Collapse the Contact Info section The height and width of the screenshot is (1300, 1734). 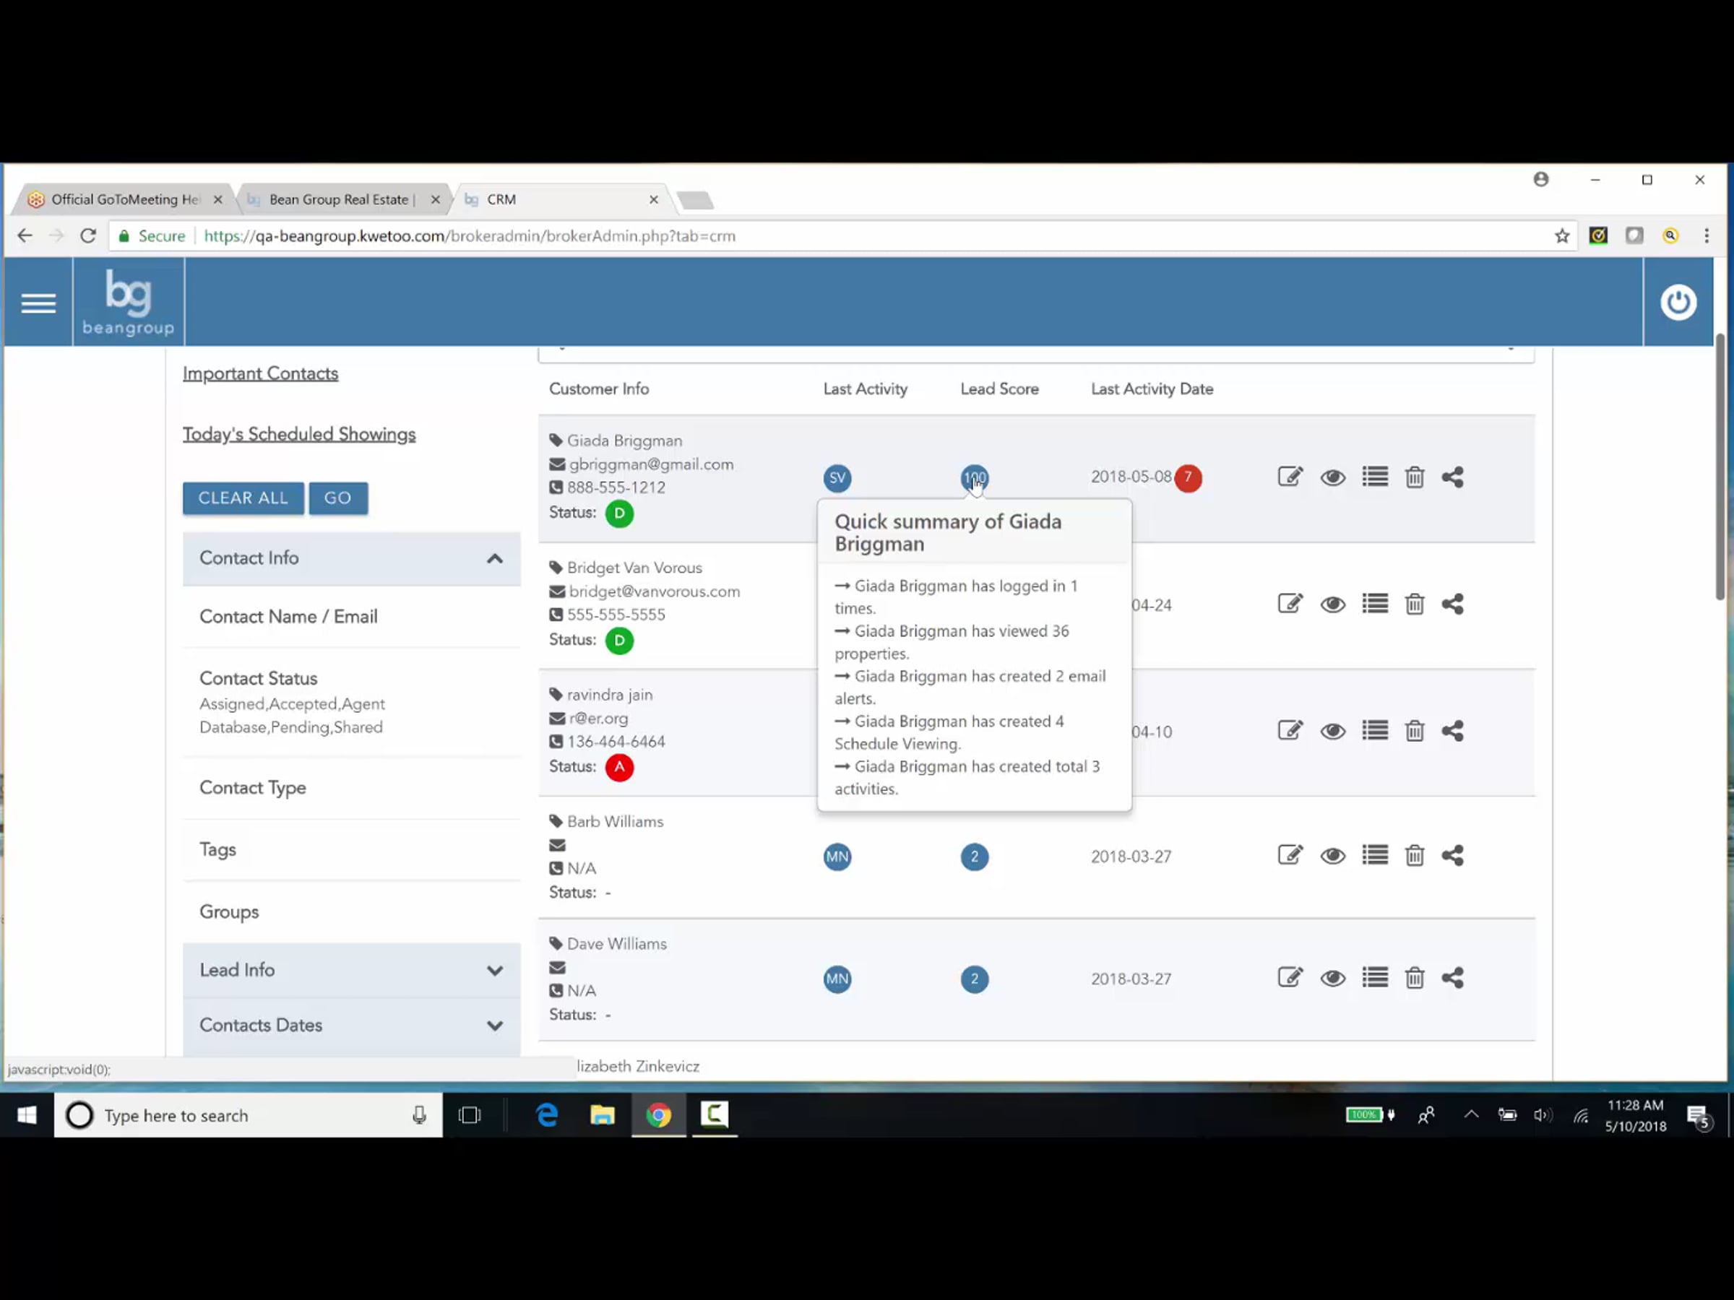point(495,559)
